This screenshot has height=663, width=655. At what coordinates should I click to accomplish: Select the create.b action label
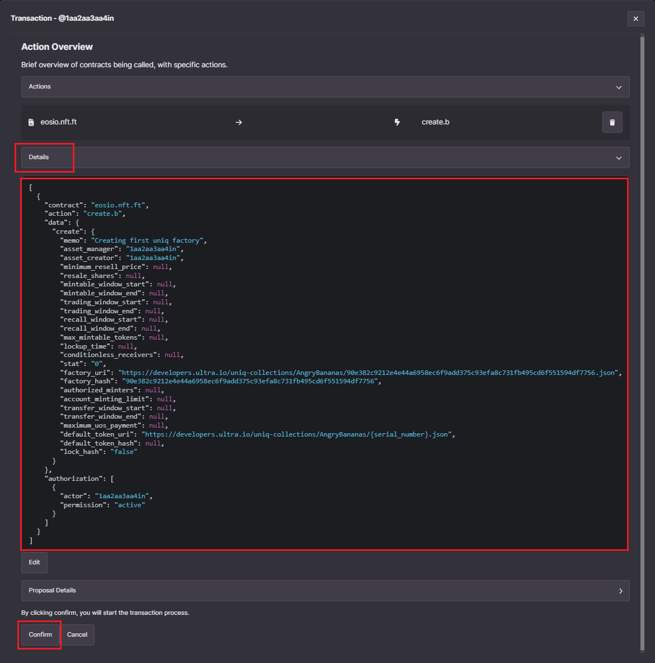tap(436, 122)
